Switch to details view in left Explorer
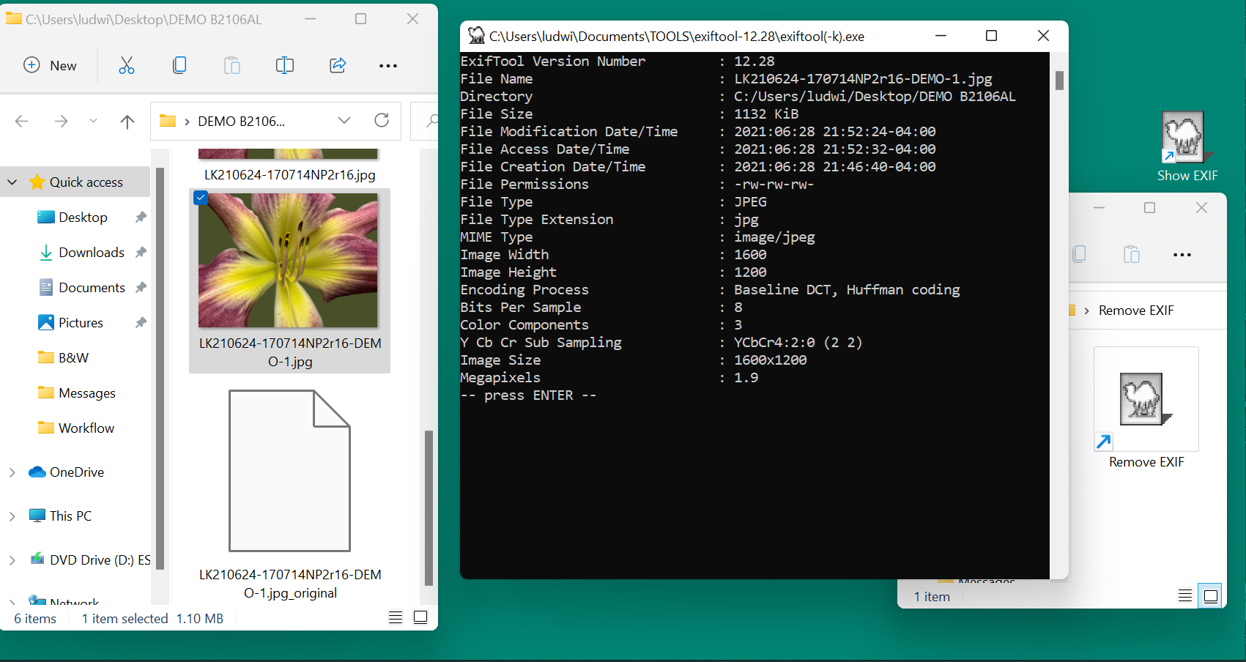1246x662 pixels. tap(396, 617)
